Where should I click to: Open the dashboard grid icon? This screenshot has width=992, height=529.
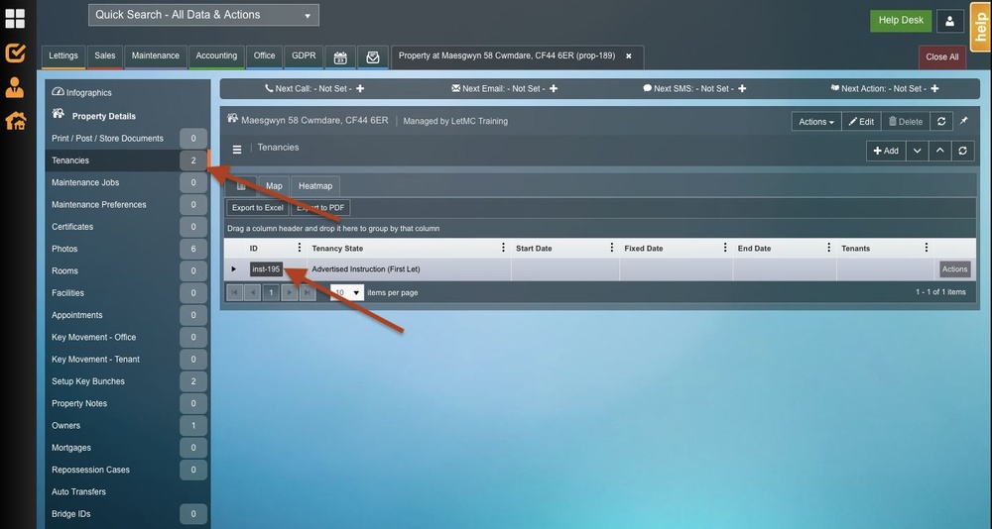point(15,19)
